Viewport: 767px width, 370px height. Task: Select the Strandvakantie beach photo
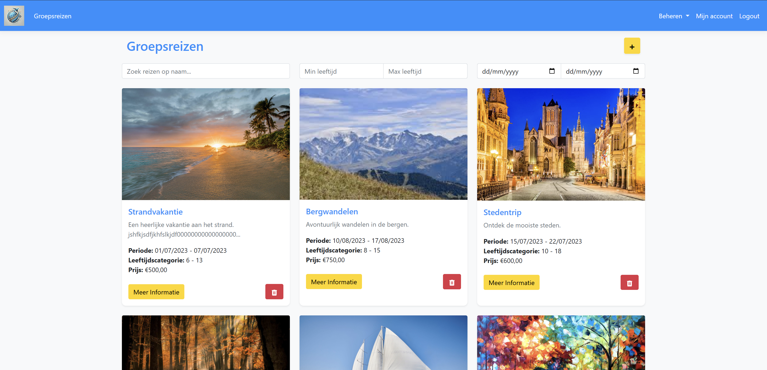pos(206,144)
